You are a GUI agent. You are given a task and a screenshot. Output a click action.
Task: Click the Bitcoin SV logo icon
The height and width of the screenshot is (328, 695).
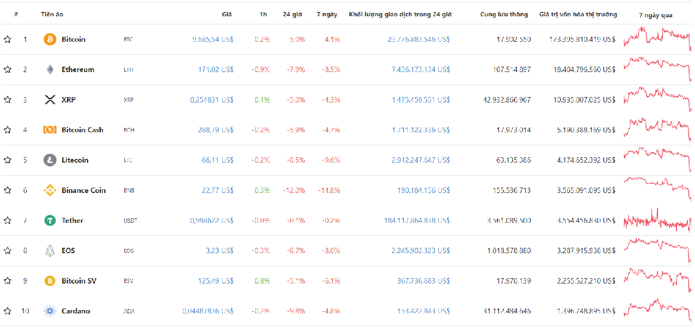tap(50, 281)
